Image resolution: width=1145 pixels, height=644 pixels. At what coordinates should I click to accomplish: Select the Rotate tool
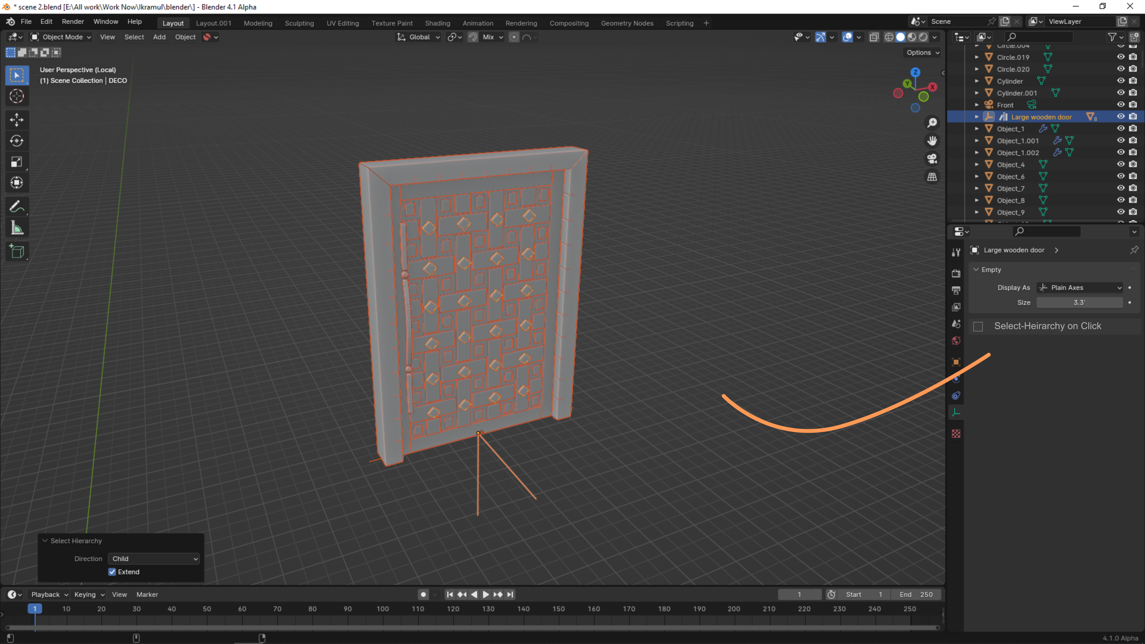16,141
